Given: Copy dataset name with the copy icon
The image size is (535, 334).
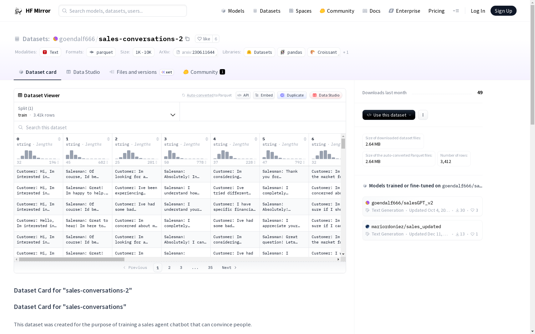Looking at the screenshot, I should click(188, 39).
